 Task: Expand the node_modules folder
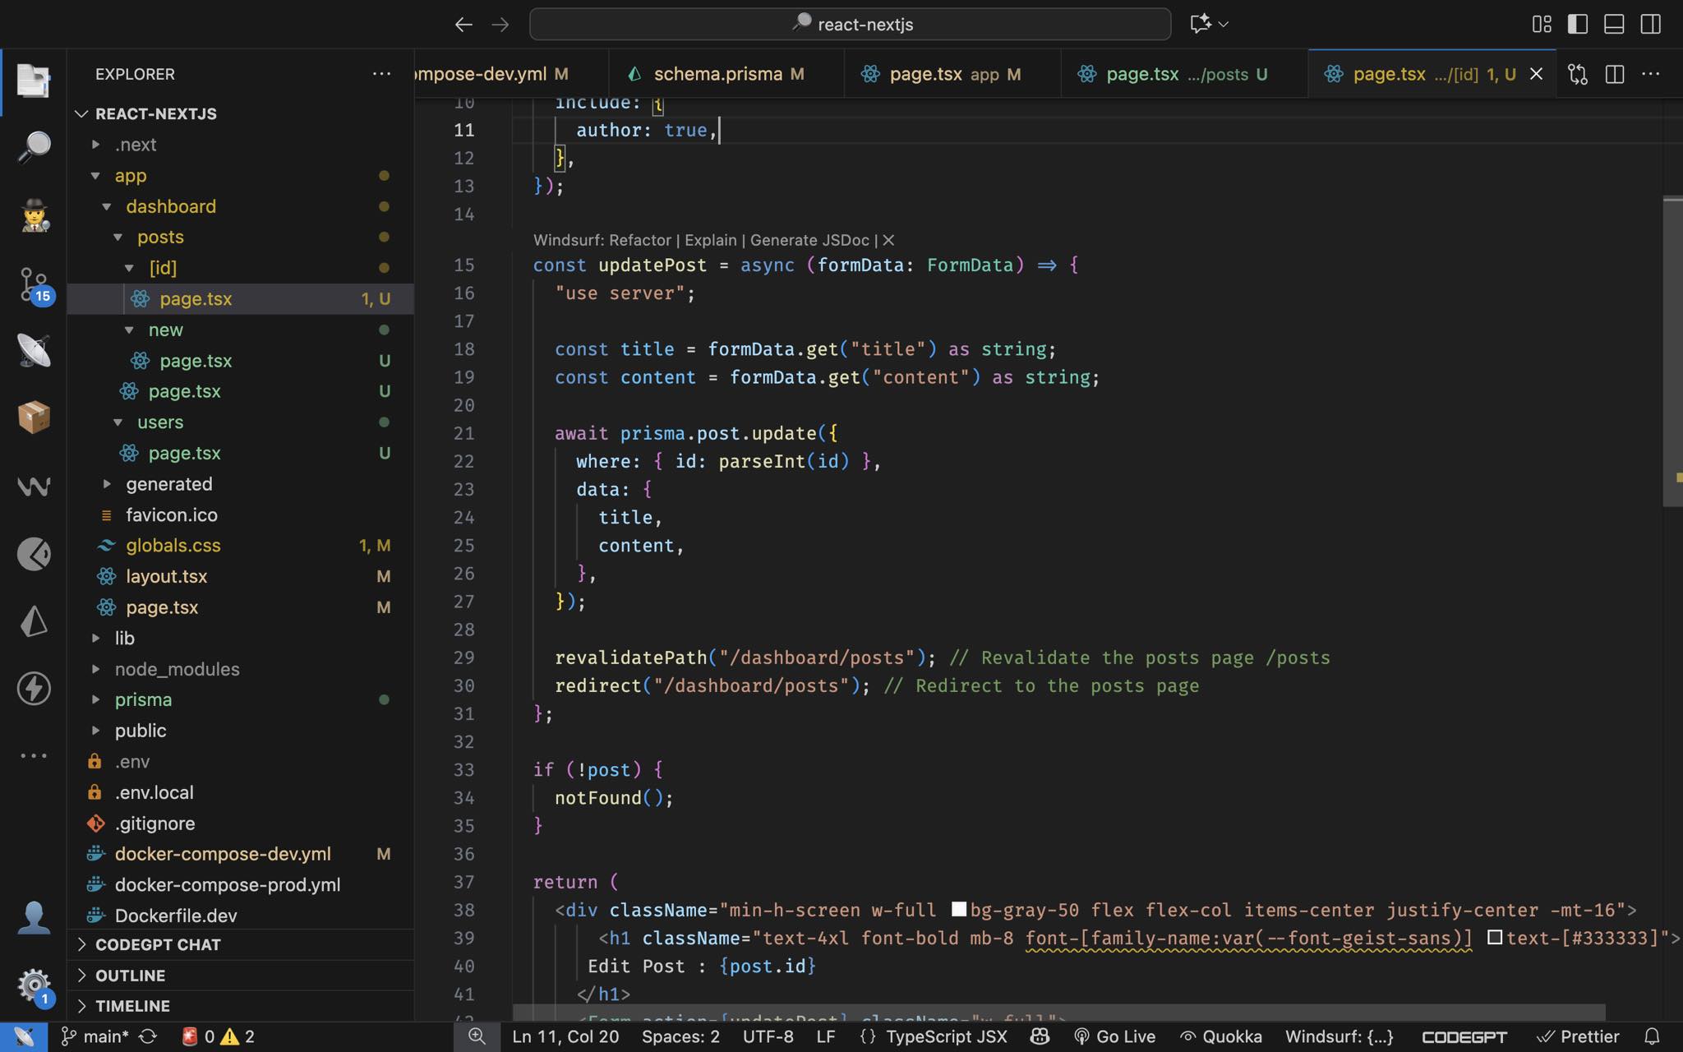tap(96, 669)
